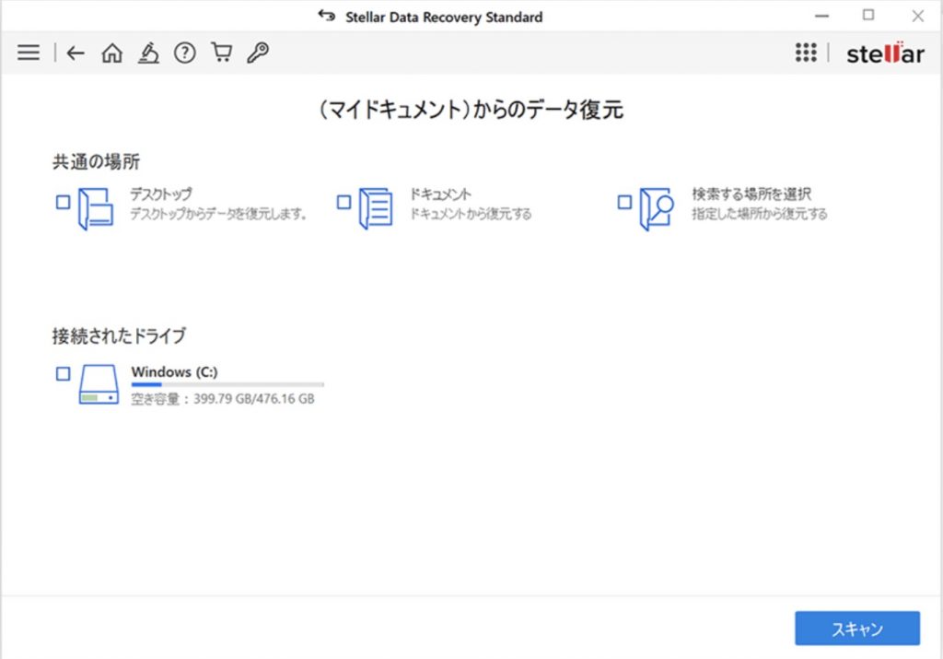Click 空き容量 399.79 GB/476.16 GB text
The width and height of the screenshot is (943, 659).
point(223,399)
